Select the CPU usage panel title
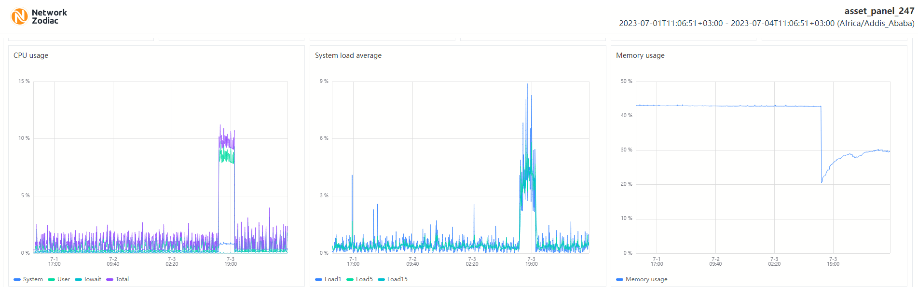 pyautogui.click(x=31, y=55)
